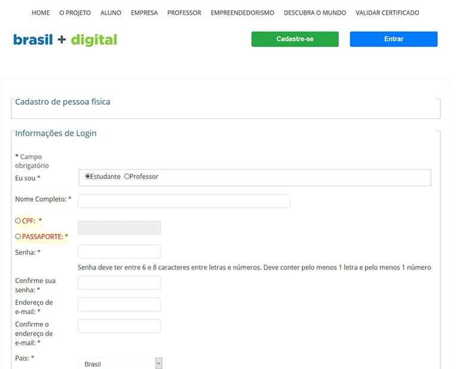
Task: Focus the Senha password field
Action: click(119, 252)
